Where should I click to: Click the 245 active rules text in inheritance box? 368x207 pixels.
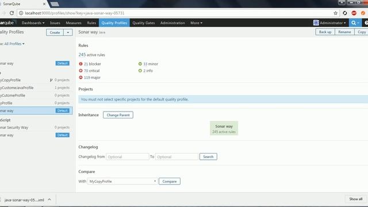pos(224,132)
